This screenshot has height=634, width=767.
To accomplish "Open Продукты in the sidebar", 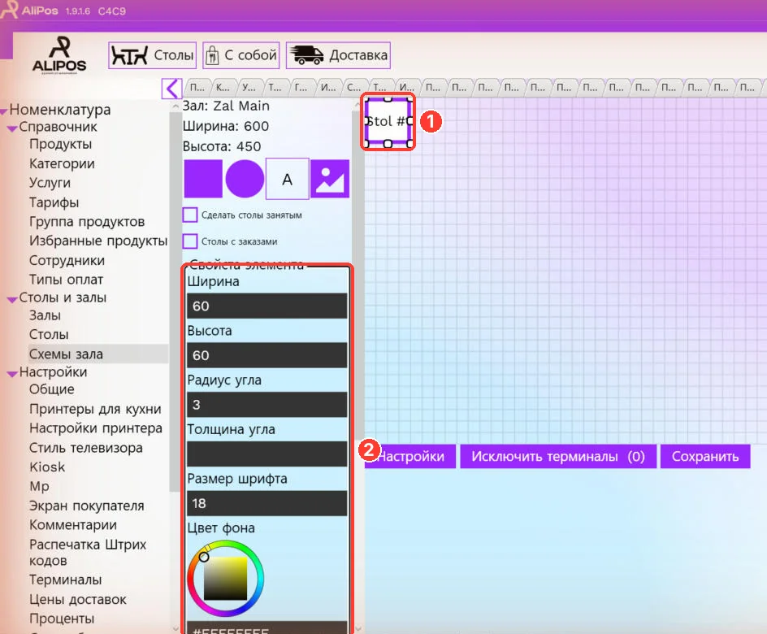I will [x=61, y=145].
